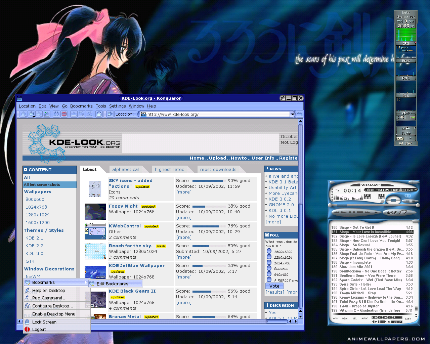Select the 1280x1024 poll radio button
The height and width of the screenshot is (344, 430).
point(269,257)
